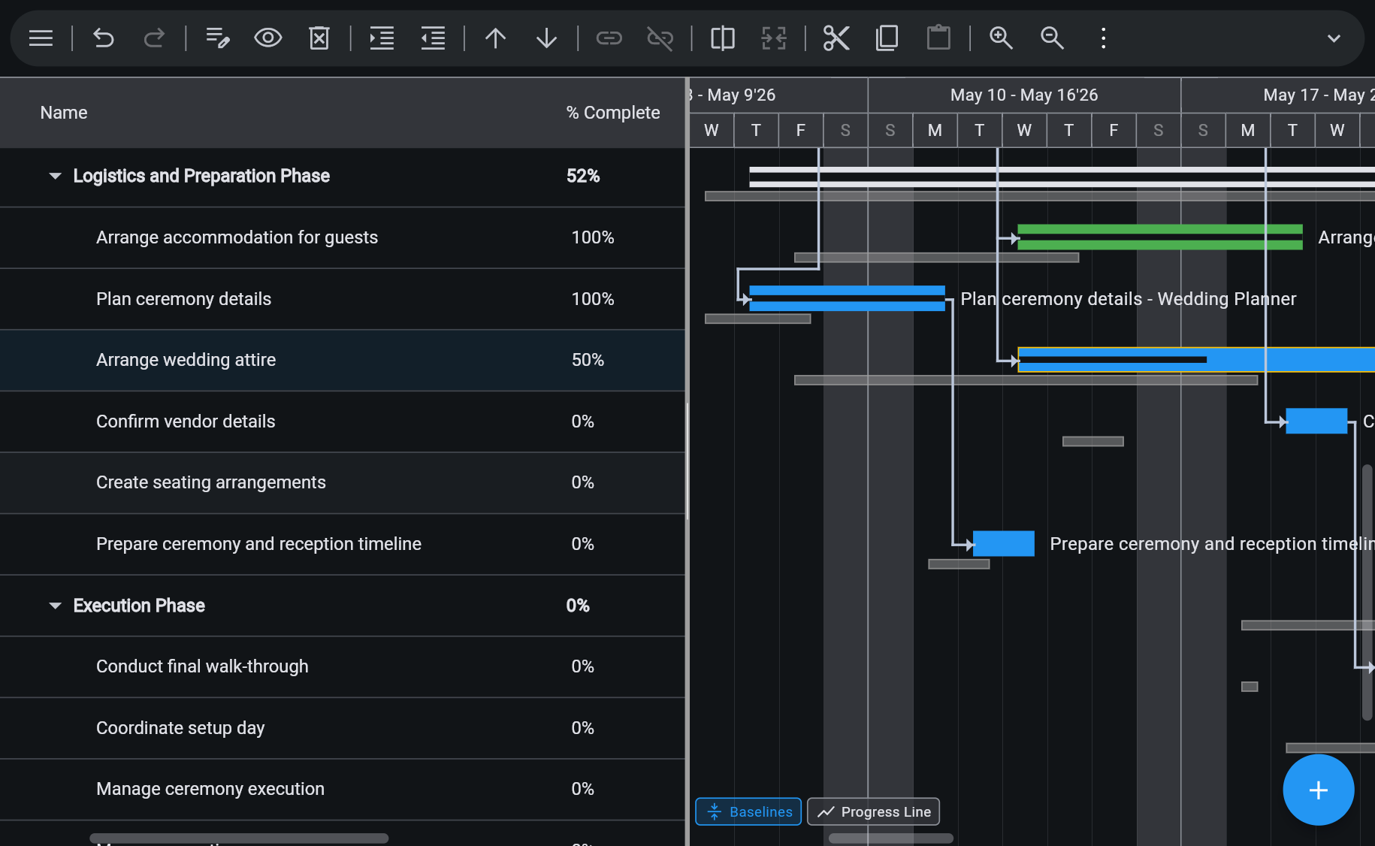Open the toolbar chevron dropdown on the right

coord(1334,38)
